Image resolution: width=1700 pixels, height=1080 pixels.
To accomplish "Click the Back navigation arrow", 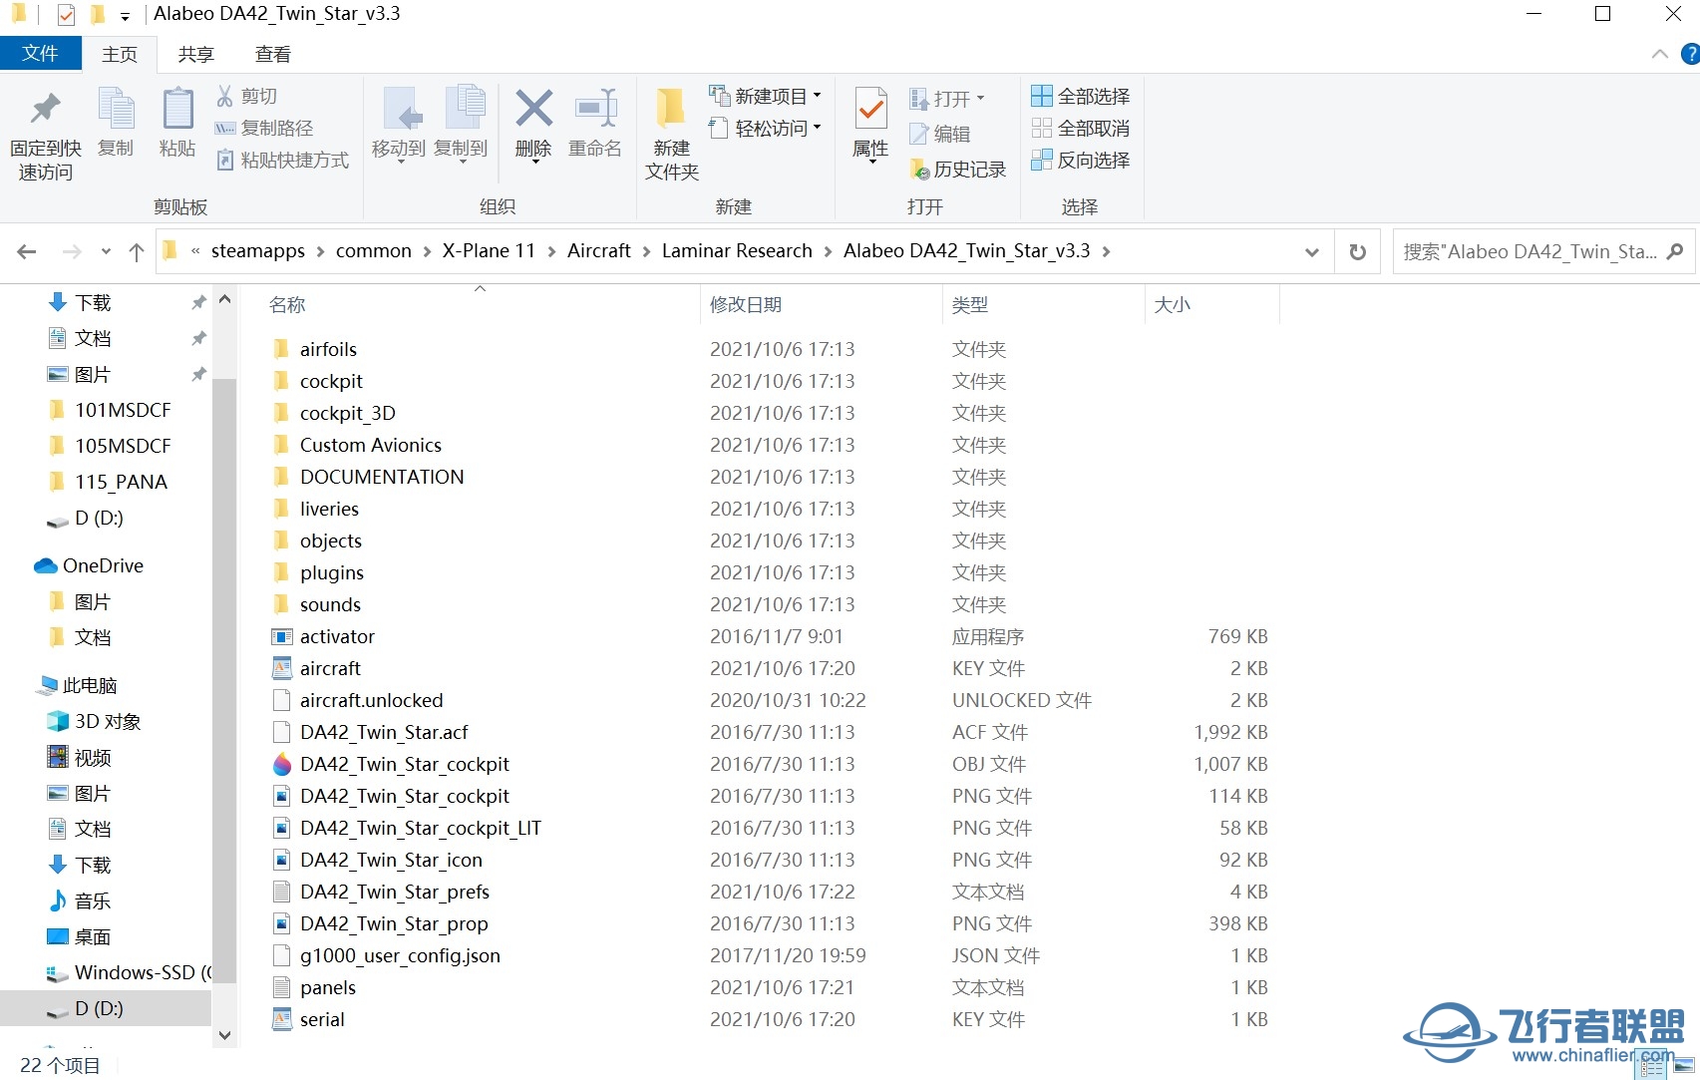I will coord(27,251).
